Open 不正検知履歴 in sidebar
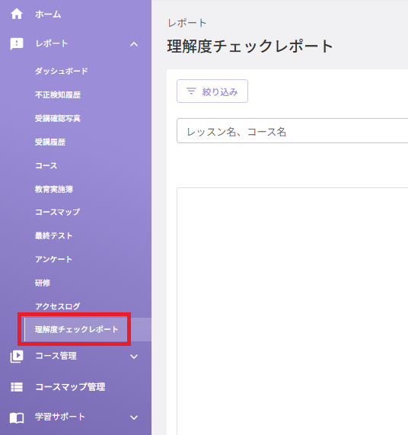This screenshot has width=408, height=435. pos(58,95)
